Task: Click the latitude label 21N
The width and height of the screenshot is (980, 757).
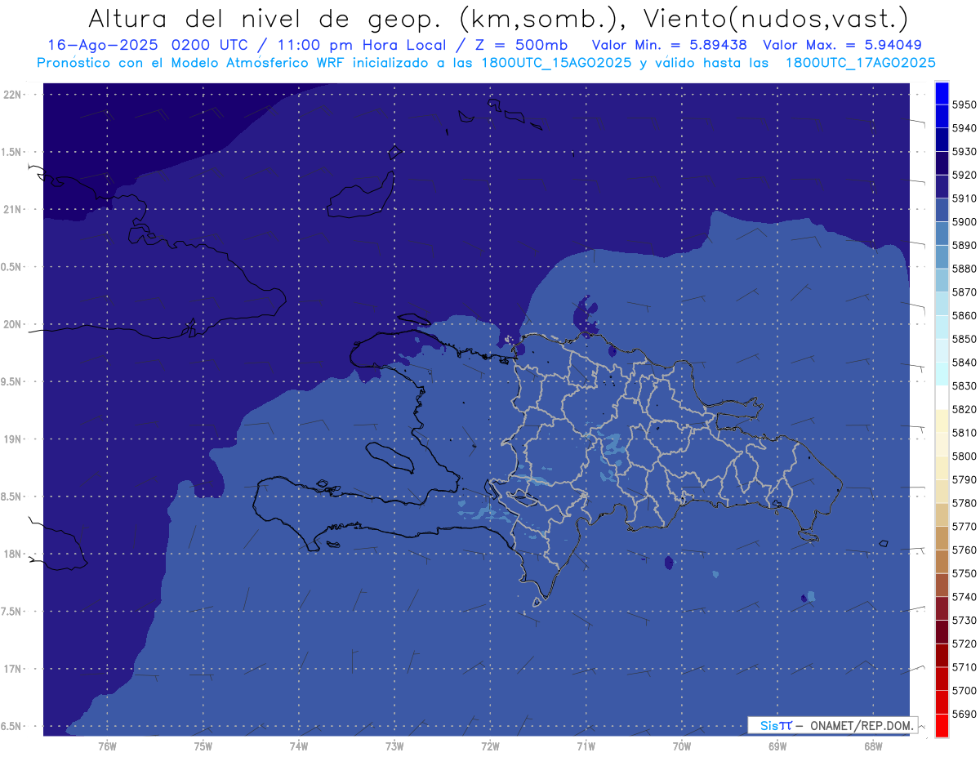Action: [12, 209]
